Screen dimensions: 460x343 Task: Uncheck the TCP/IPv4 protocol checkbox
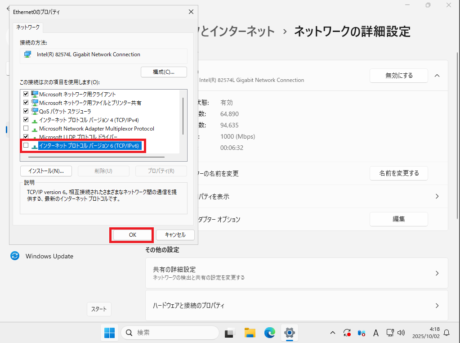pyautogui.click(x=26, y=120)
